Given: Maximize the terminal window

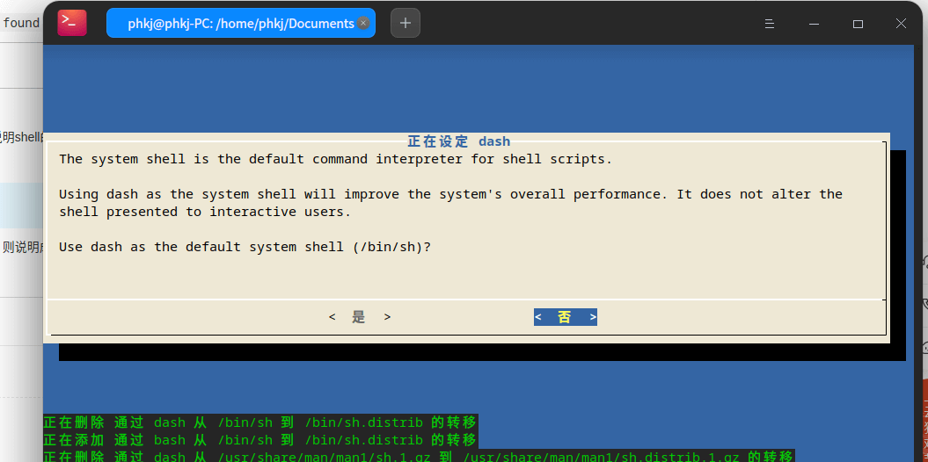Looking at the screenshot, I should point(858,24).
